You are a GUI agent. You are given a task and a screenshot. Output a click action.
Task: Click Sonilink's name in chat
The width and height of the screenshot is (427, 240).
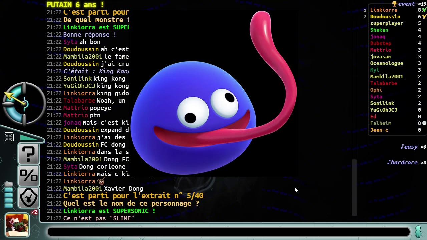[x=78, y=79]
